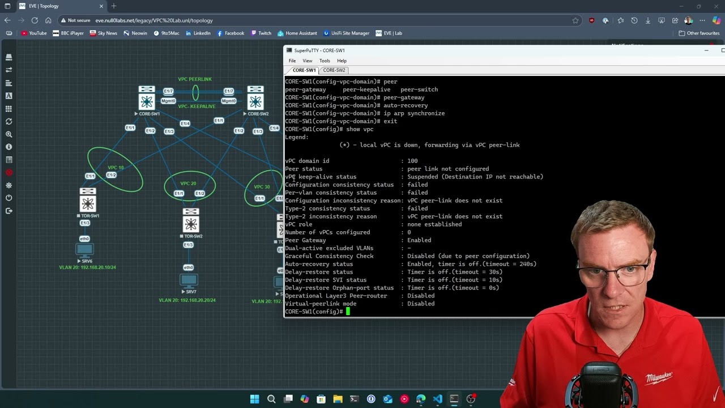Click the Mgmt0 label next to CORE-SW2
725x408 pixels.
(229, 101)
